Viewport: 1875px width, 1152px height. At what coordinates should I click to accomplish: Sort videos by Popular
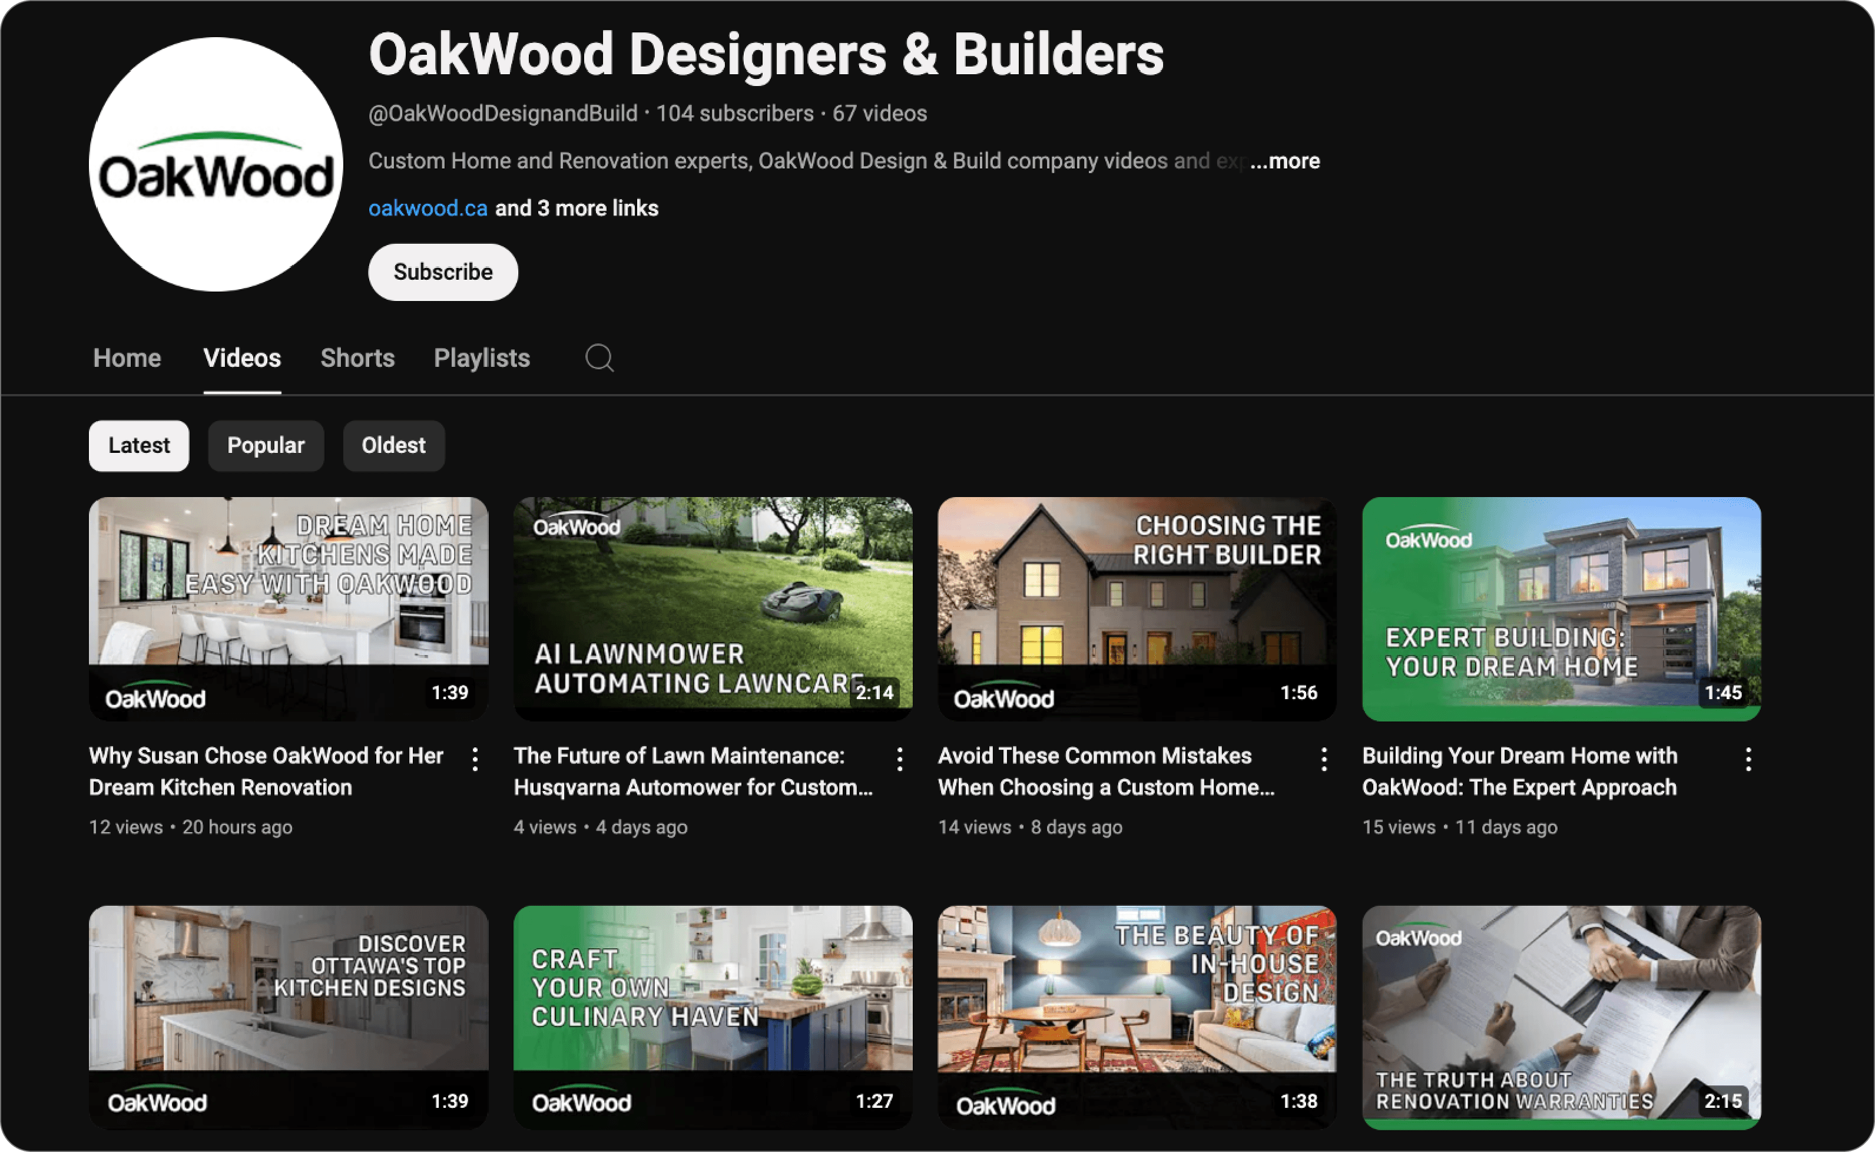(266, 446)
